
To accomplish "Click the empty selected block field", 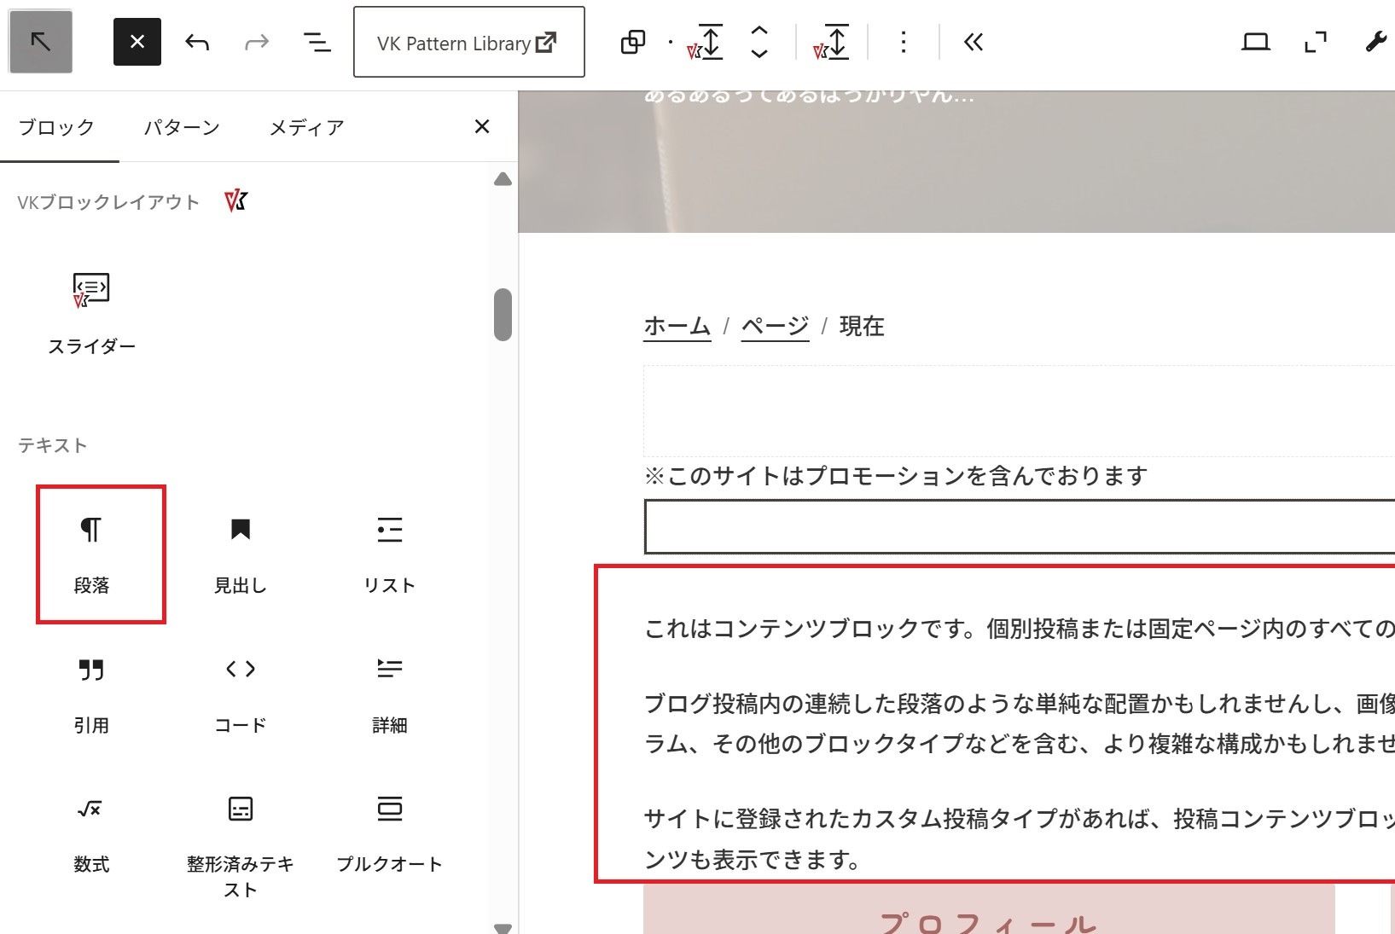I will tap(1020, 527).
